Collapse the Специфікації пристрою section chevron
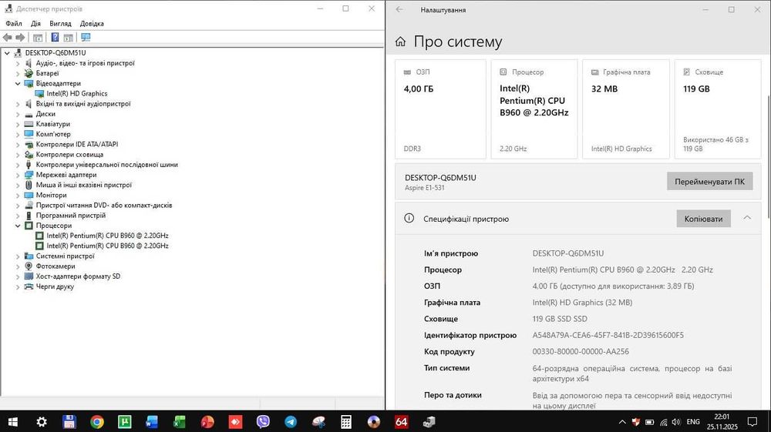The height and width of the screenshot is (432, 771). pyautogui.click(x=747, y=218)
